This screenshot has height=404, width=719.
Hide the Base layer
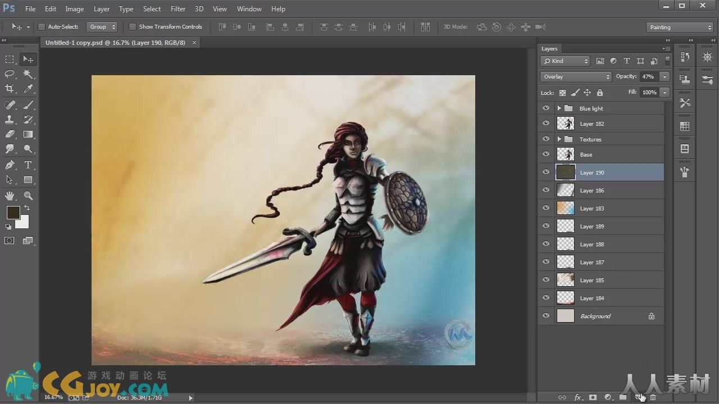tap(546, 154)
